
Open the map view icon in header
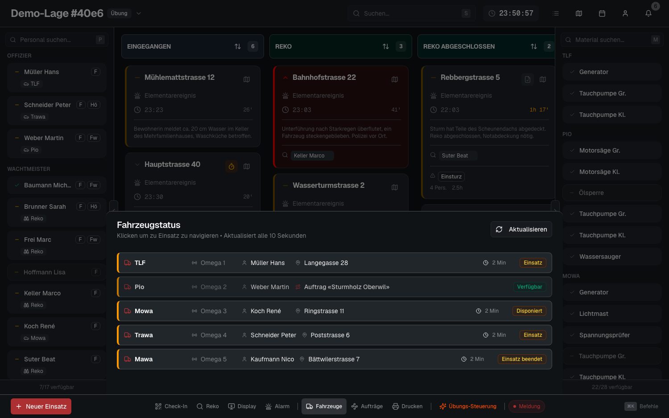coord(579,13)
